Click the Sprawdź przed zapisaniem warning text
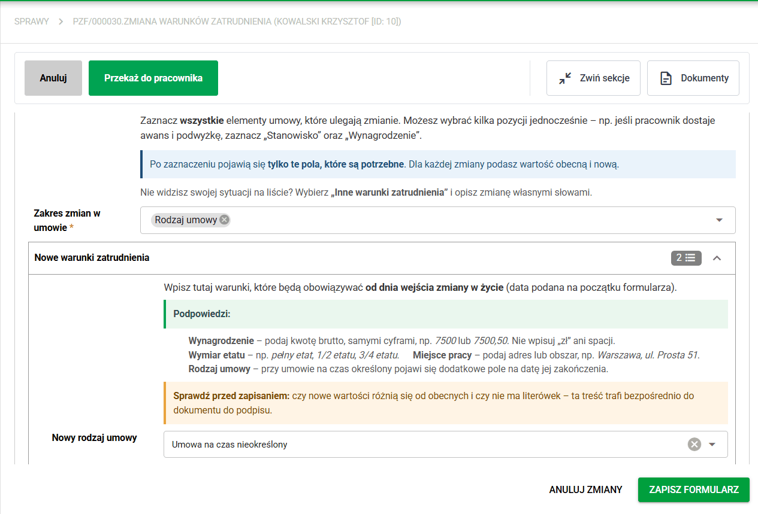This screenshot has height=514, width=758. point(433,403)
